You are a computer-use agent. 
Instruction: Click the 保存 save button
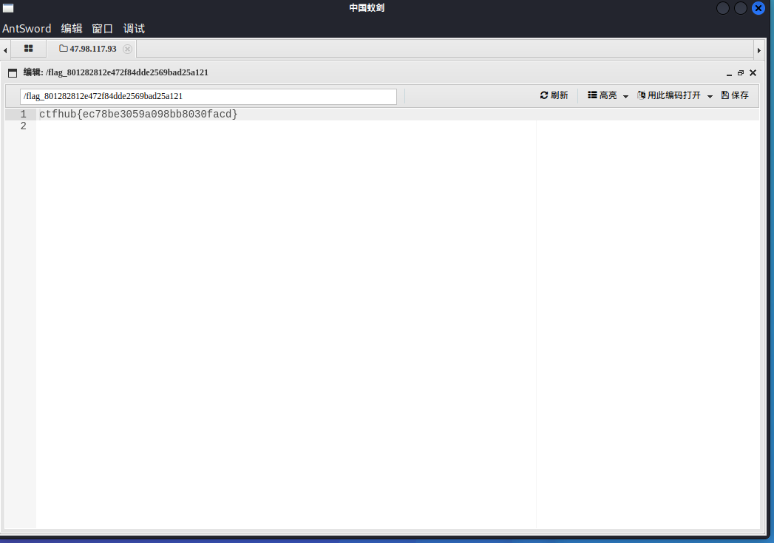tap(735, 95)
